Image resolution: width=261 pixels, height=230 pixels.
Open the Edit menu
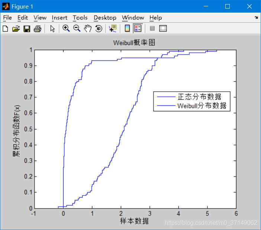click(23, 17)
